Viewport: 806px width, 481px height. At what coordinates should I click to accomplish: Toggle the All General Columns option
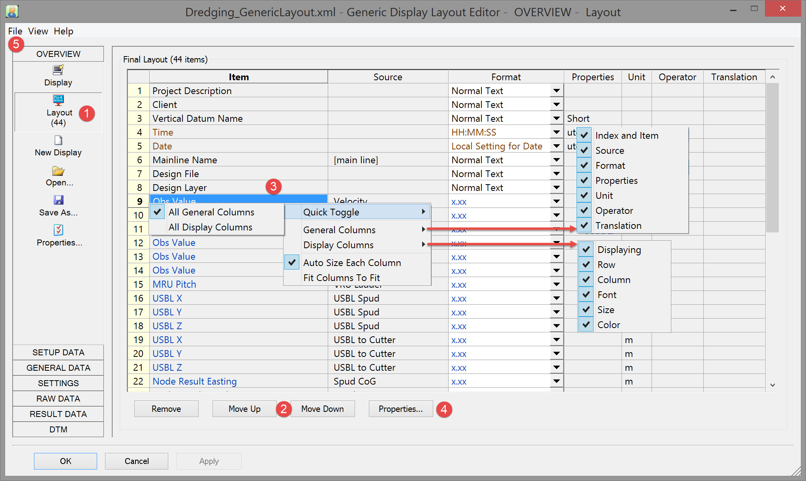211,212
